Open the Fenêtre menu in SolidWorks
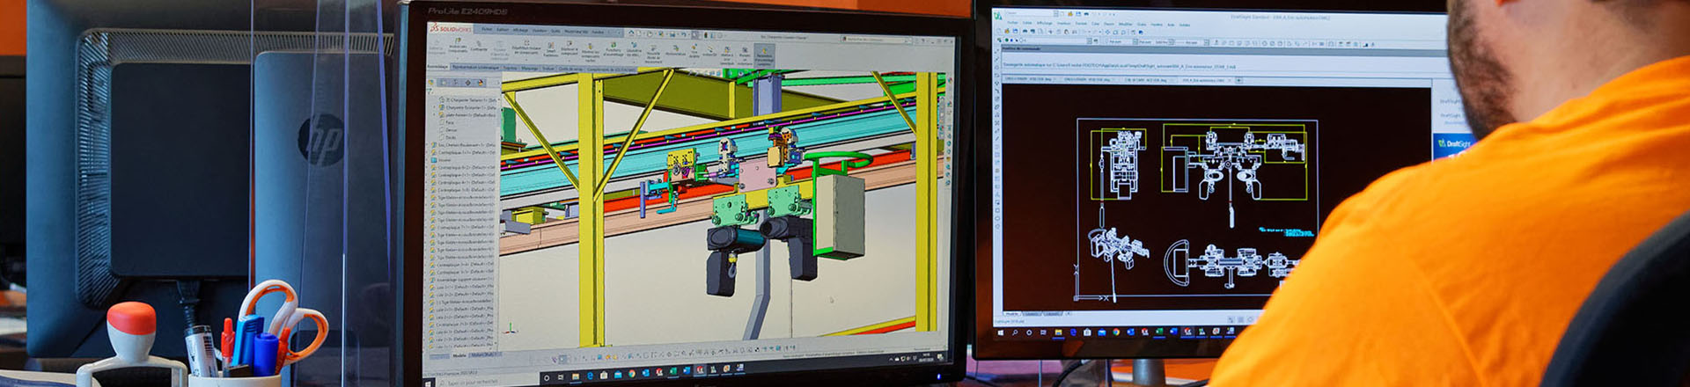The height and width of the screenshot is (387, 1690). tap(598, 32)
